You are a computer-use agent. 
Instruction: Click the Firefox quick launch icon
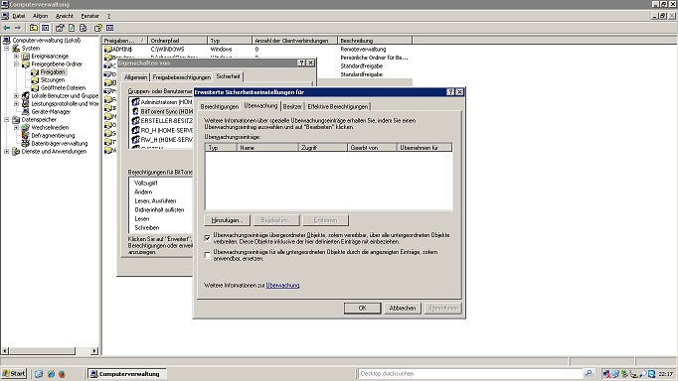click(x=62, y=374)
